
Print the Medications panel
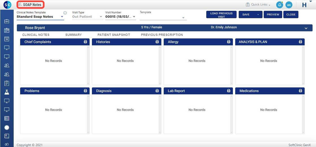click(300, 91)
